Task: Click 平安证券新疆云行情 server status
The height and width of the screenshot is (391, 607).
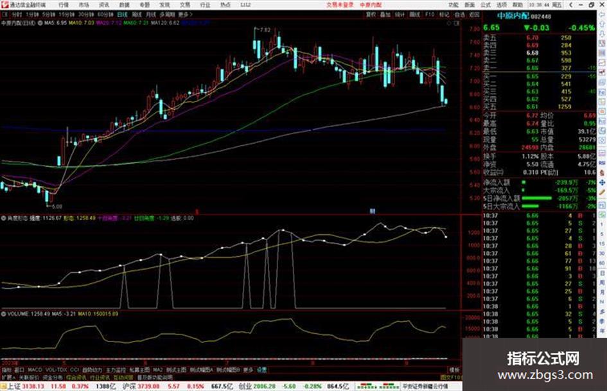Action: [425, 387]
